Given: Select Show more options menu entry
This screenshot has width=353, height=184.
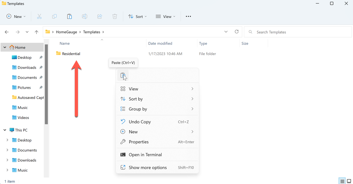Looking at the screenshot, I should click(x=147, y=168).
